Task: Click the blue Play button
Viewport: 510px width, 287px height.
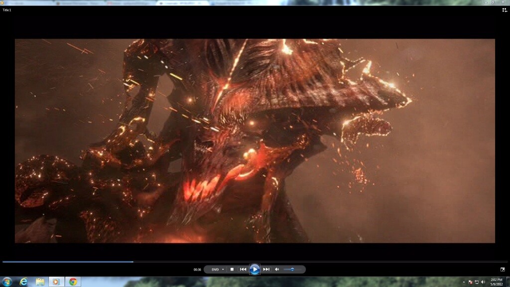Action: (x=255, y=269)
